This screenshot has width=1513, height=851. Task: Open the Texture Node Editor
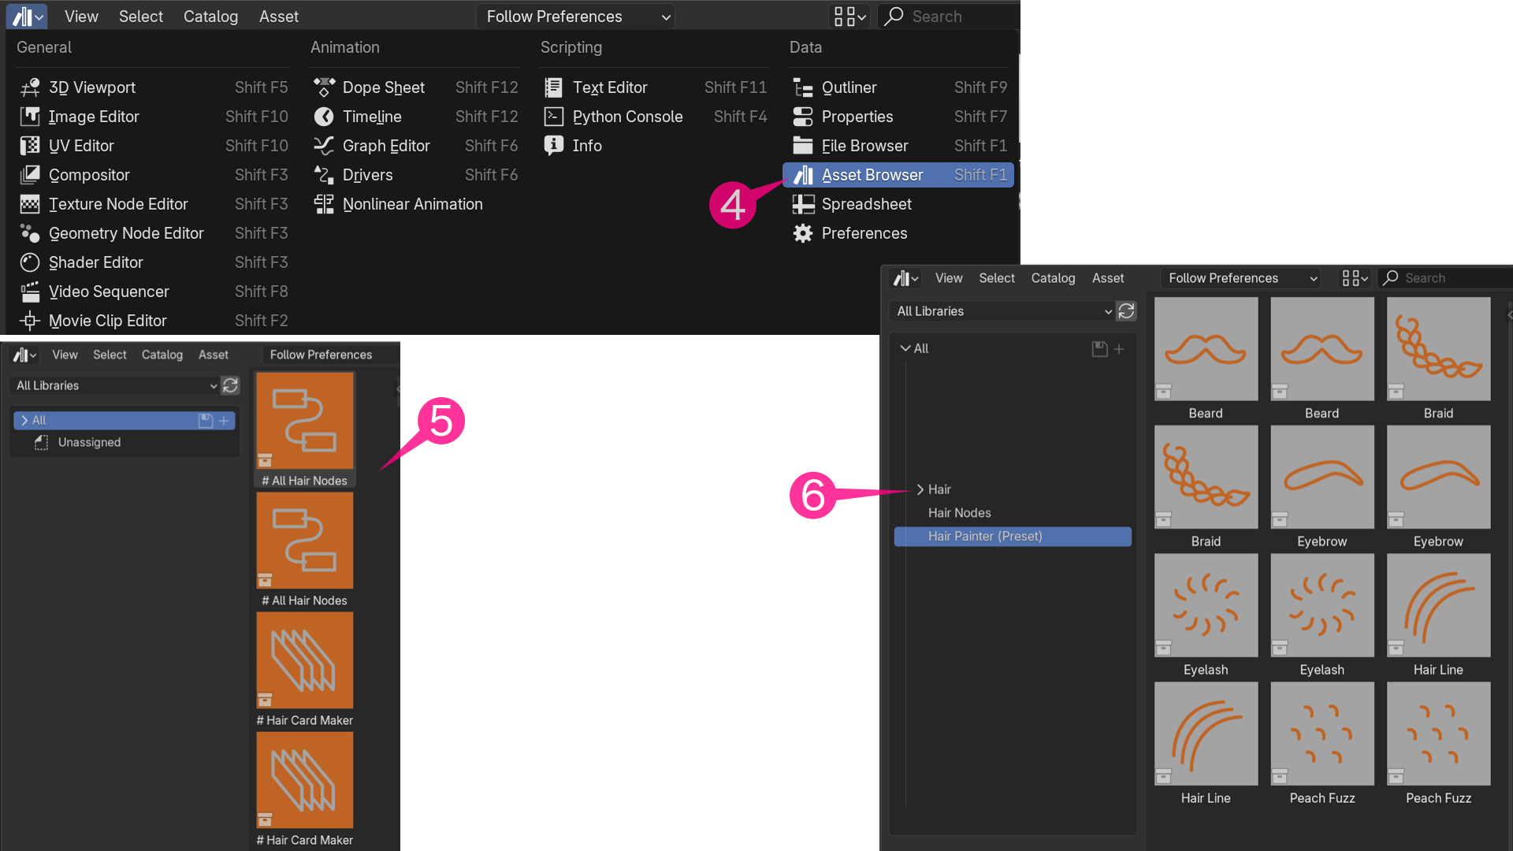coord(154,204)
